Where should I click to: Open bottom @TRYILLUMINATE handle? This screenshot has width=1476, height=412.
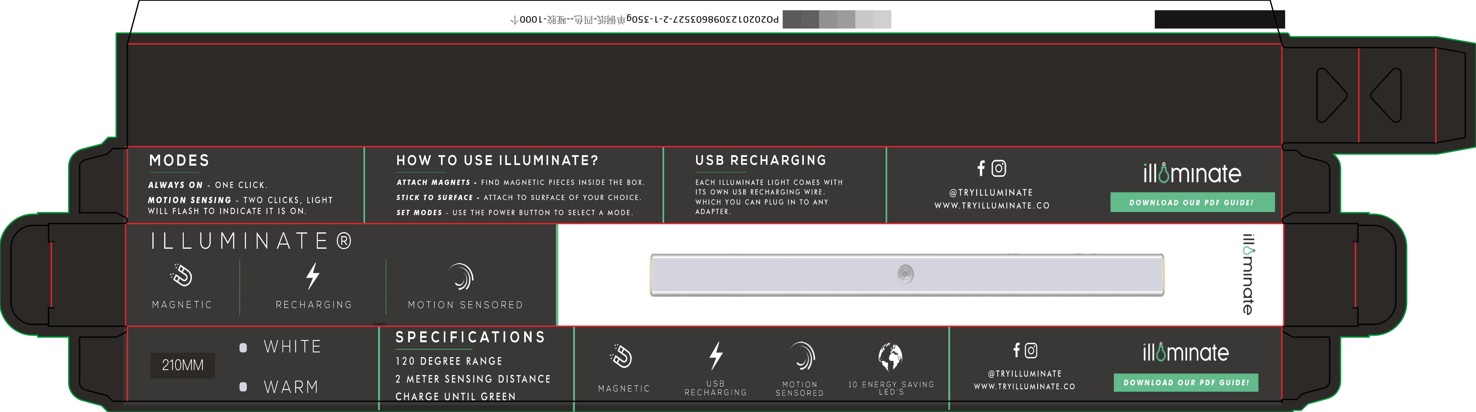(x=1024, y=374)
